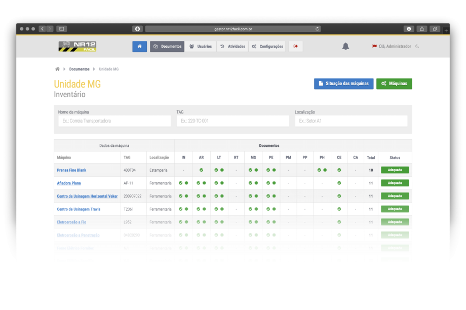466x310 pixels.
Task: Open the Atividades menu tab
Action: click(x=233, y=47)
